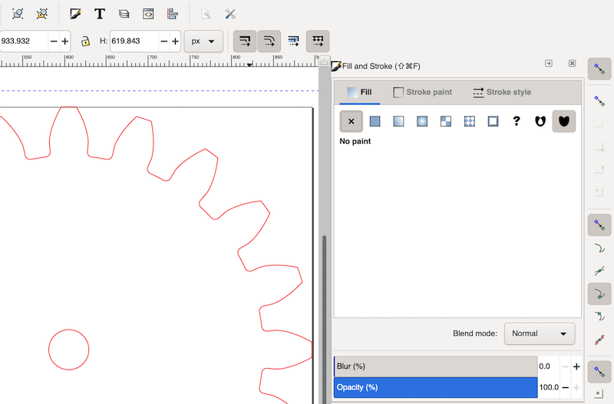The image size is (614, 404).
Task: Close the Fill and Stroke panel
Action: pos(572,64)
